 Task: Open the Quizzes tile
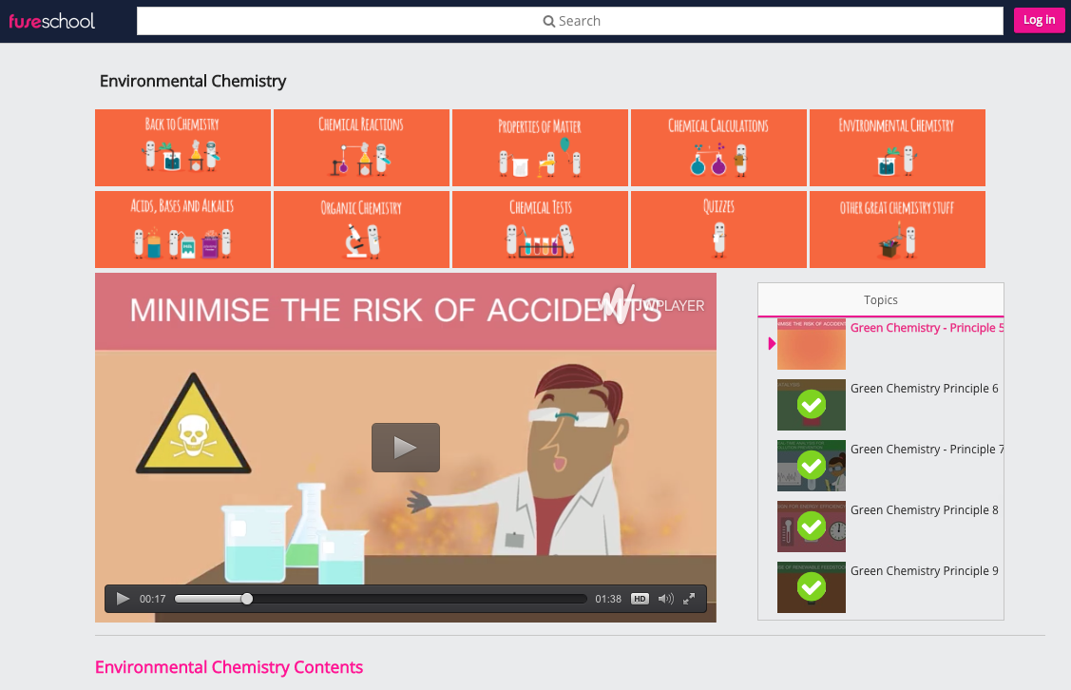(x=718, y=229)
